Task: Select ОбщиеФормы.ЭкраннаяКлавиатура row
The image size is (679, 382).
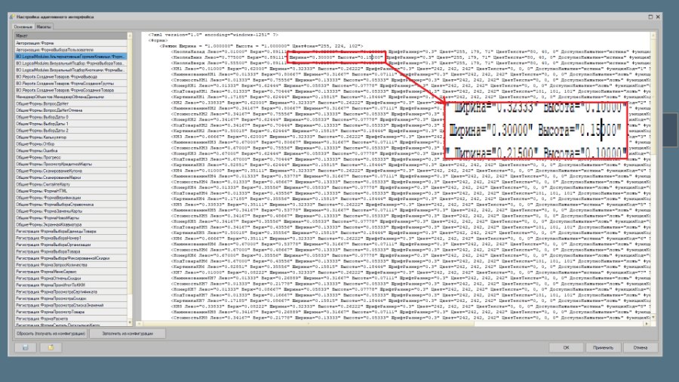Action: 70,224
